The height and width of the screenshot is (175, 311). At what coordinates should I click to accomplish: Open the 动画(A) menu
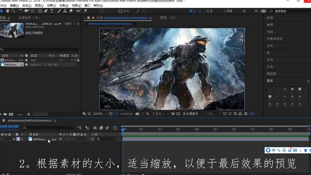coord(64,6)
